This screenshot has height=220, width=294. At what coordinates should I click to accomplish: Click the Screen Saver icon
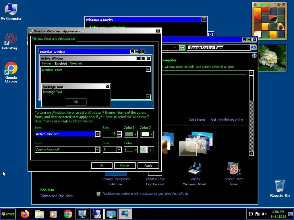point(234,169)
